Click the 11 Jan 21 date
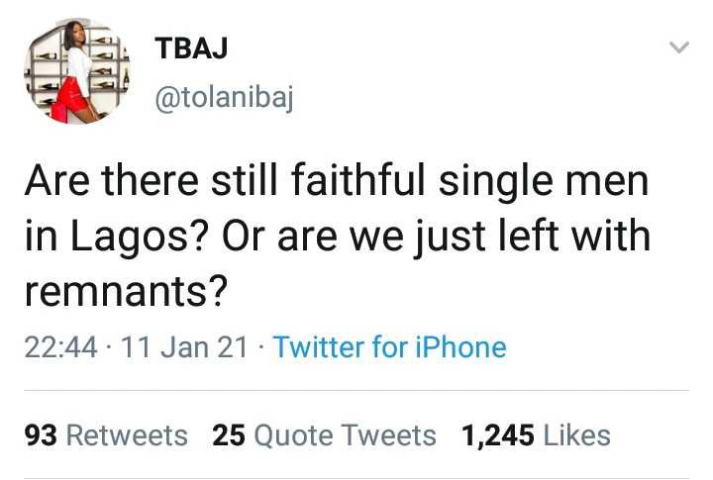The image size is (713, 480). pyautogui.click(x=183, y=347)
